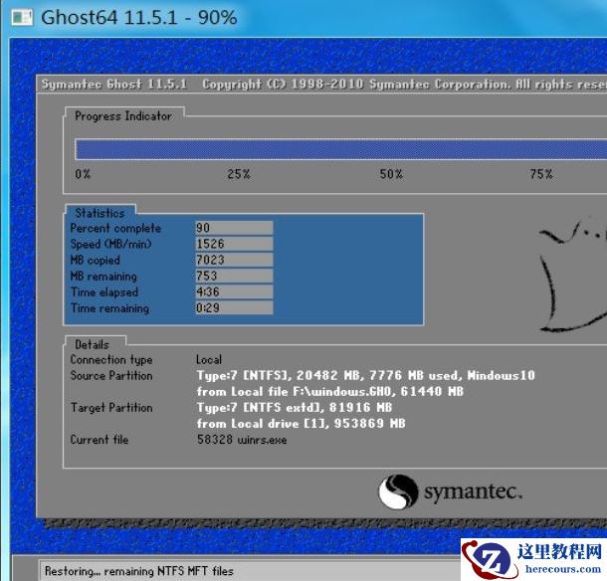The image size is (607, 581).
Task: Click the Speed value 1526
Action: (234, 244)
